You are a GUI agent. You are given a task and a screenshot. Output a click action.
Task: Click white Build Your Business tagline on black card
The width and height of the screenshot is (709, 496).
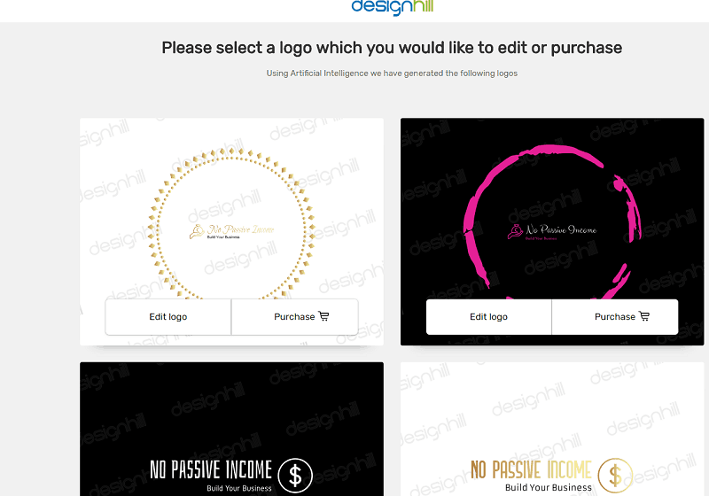239,488
